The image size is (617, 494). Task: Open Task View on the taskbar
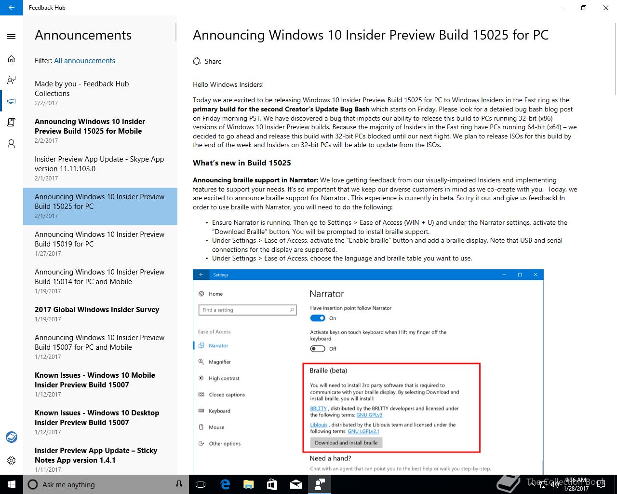click(x=201, y=484)
